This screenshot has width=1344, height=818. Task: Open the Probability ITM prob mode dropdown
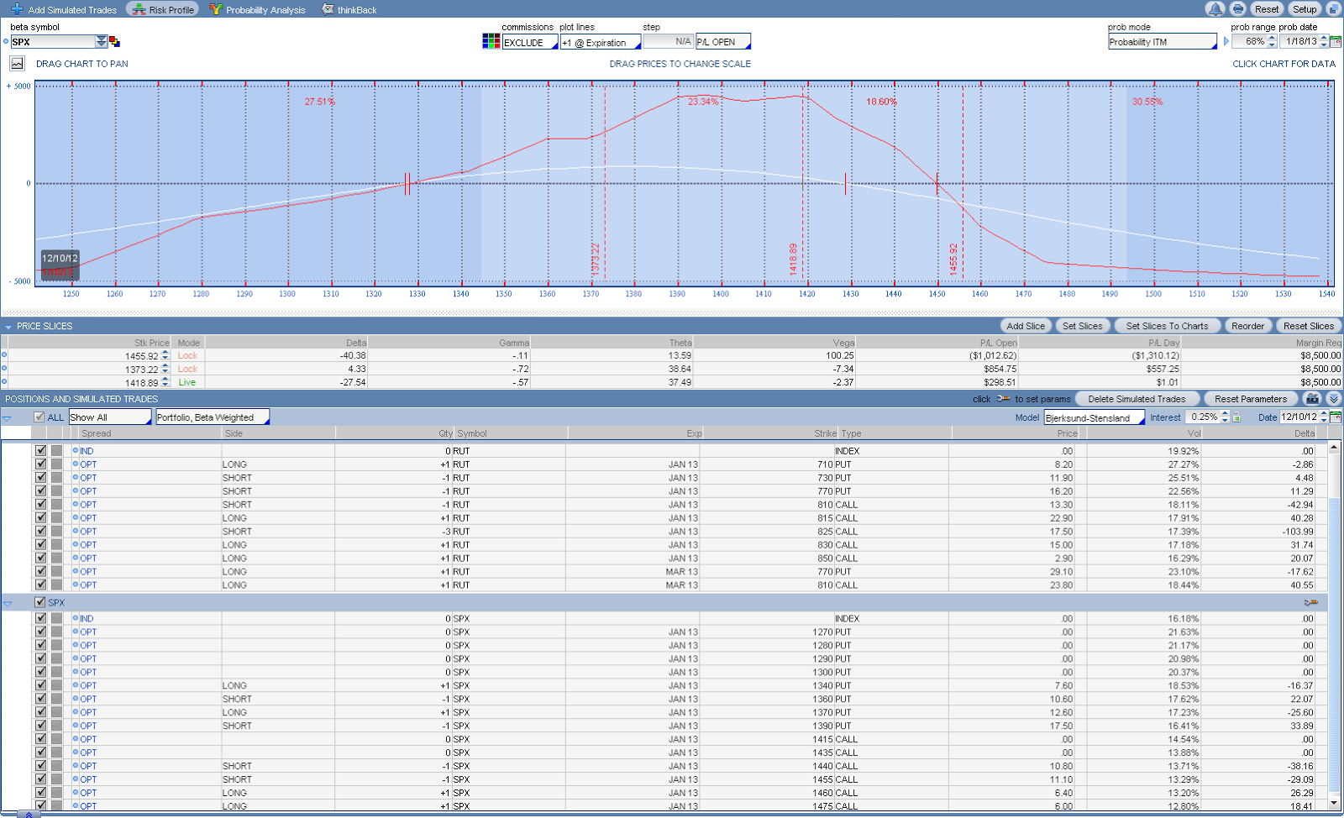coord(1163,41)
